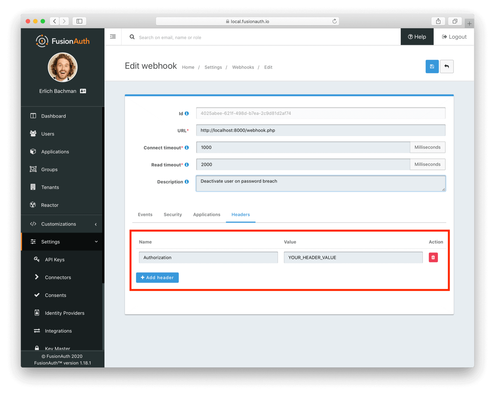The width and height of the screenshot is (495, 395).
Task: Click the URL input field
Action: point(321,130)
